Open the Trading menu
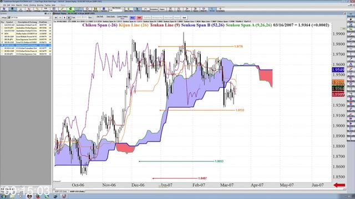The width and height of the screenshot is (355, 199). (x=47, y=5)
